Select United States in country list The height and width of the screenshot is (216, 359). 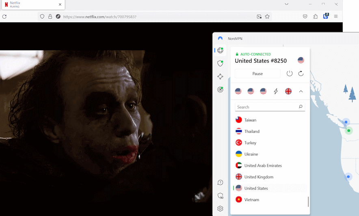click(x=270, y=188)
